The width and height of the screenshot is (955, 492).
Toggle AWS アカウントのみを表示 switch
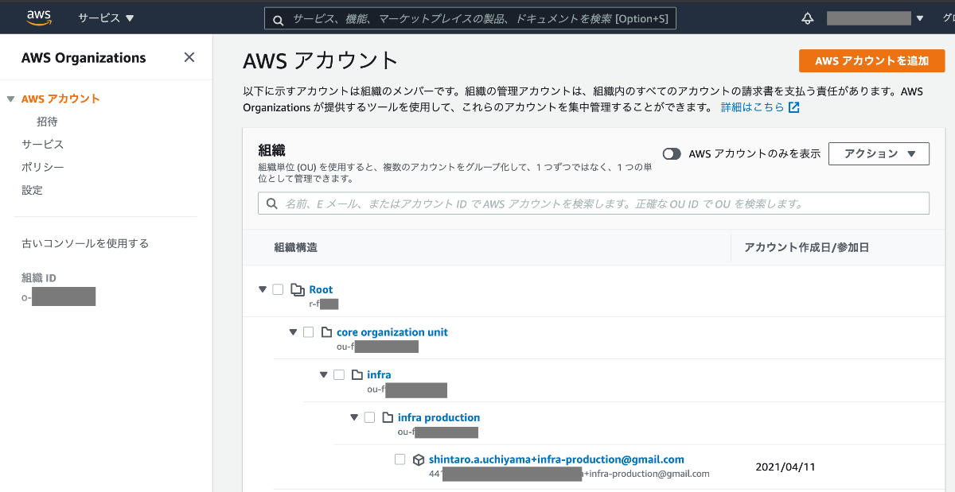pyautogui.click(x=672, y=154)
